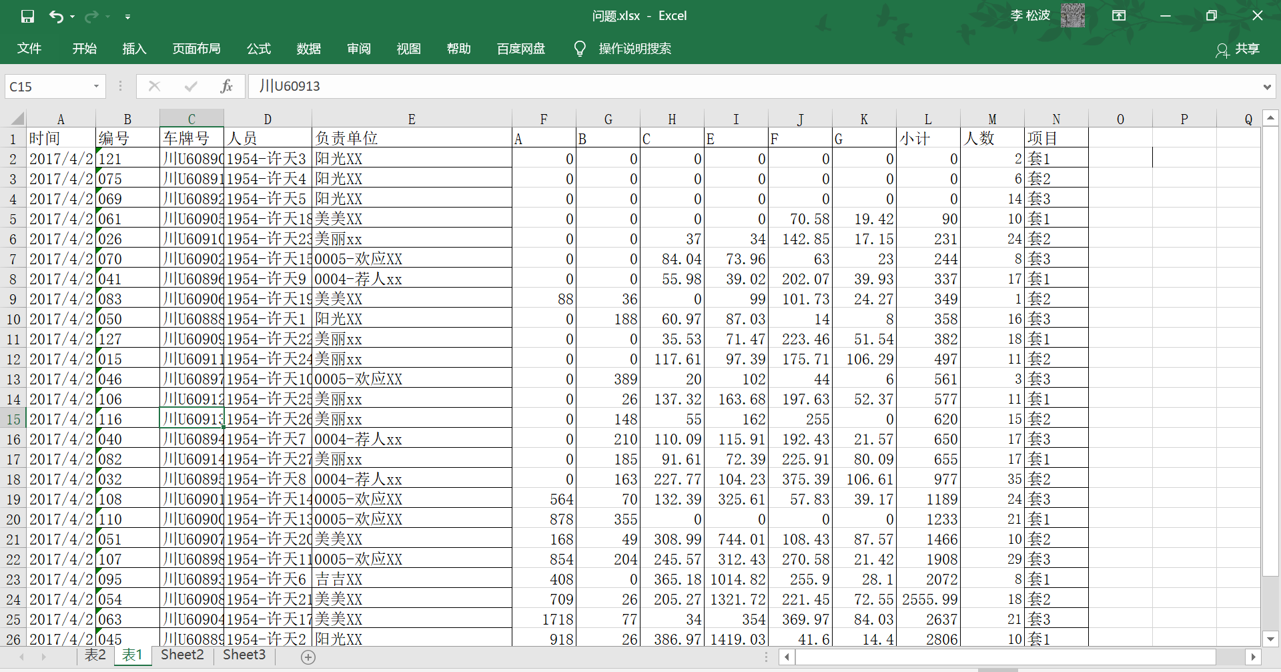Screen dimensions: 1281x672
Task: Open Customize Quick Access Toolbar dropdown
Action: click(x=127, y=17)
